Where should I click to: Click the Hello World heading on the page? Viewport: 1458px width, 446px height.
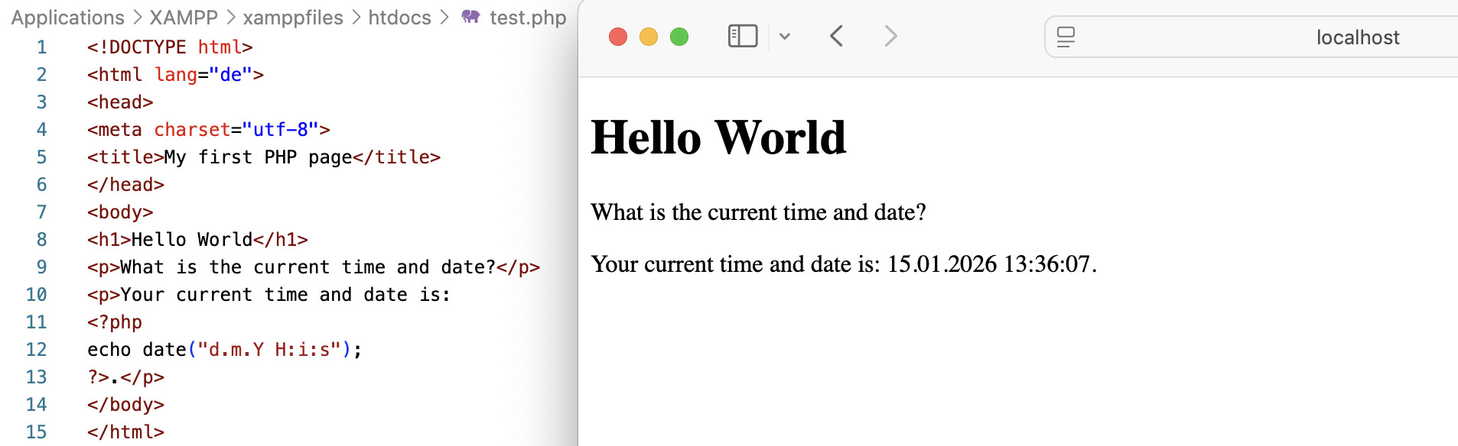[718, 138]
